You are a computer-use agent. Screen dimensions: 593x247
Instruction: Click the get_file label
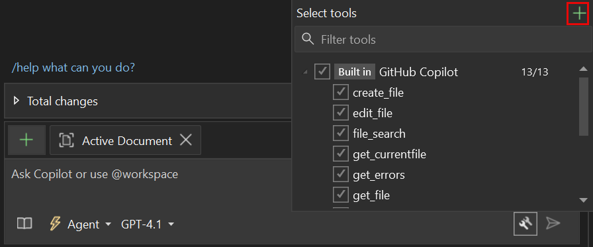point(371,195)
